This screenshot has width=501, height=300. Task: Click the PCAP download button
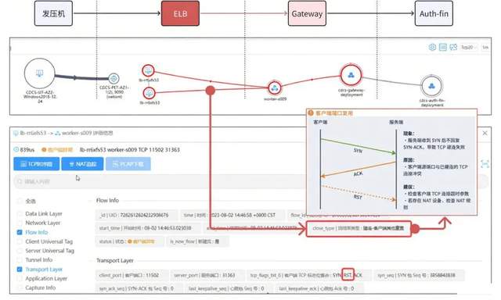click(x=128, y=164)
